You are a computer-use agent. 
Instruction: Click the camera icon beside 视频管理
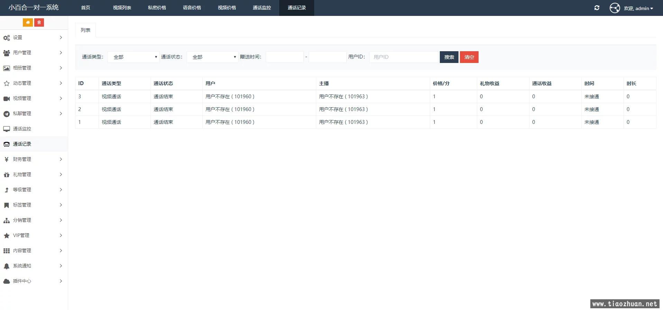coord(7,99)
